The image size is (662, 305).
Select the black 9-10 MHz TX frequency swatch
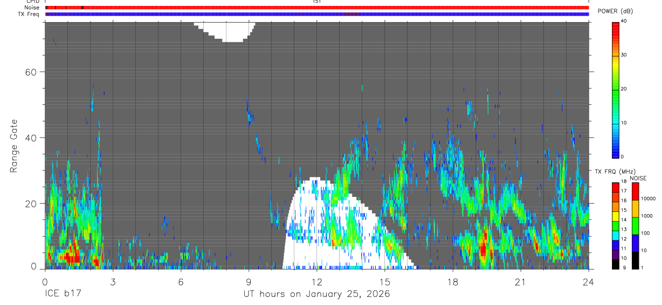pyautogui.click(x=615, y=265)
